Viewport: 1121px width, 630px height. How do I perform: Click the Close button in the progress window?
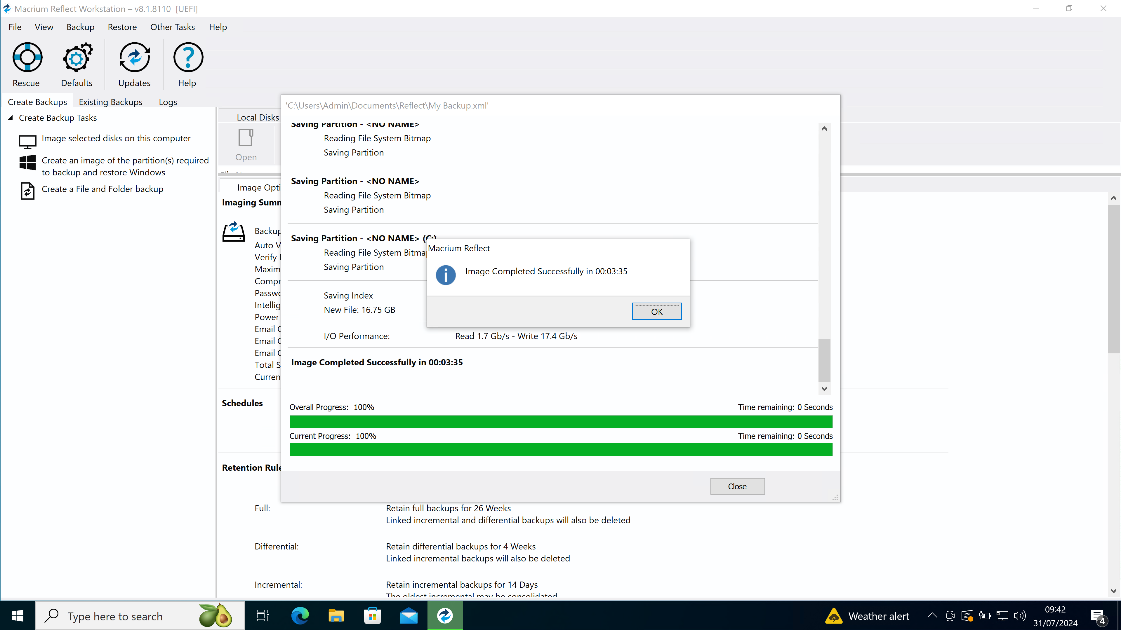click(x=737, y=486)
